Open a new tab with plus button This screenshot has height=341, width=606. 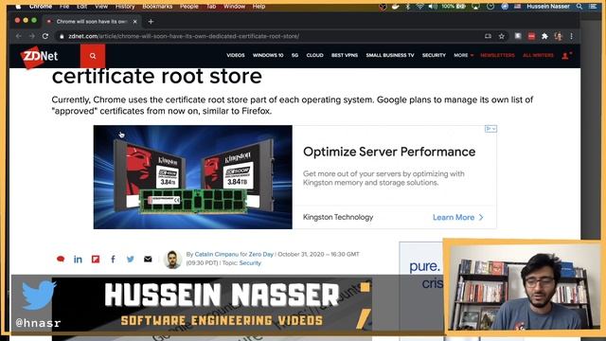point(151,22)
